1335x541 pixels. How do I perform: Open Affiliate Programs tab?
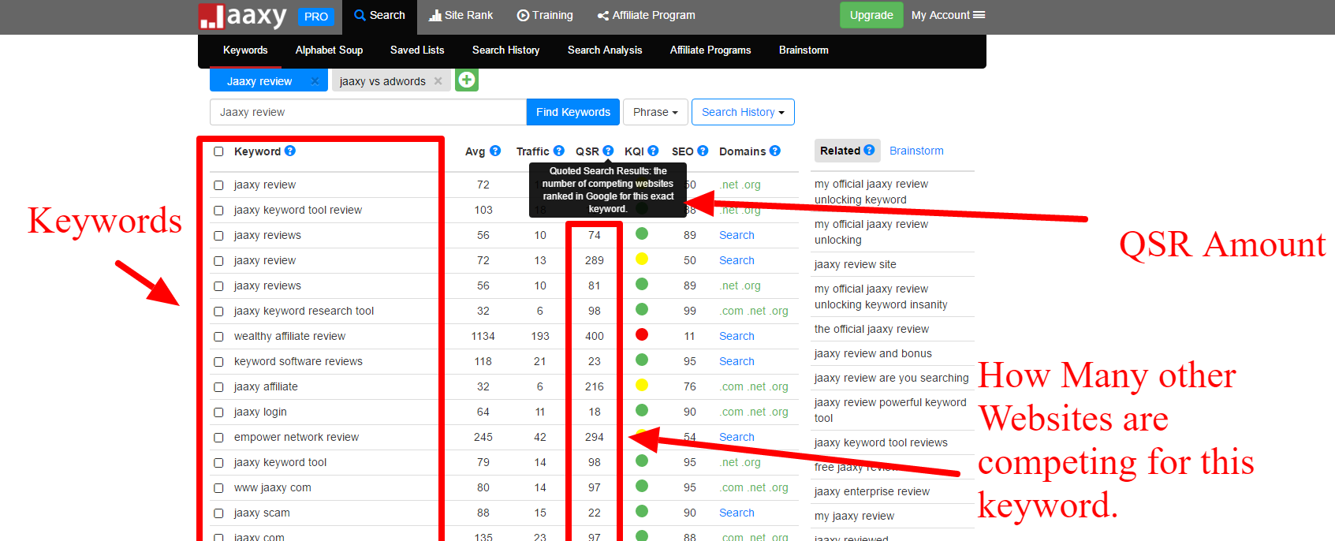pyautogui.click(x=710, y=50)
